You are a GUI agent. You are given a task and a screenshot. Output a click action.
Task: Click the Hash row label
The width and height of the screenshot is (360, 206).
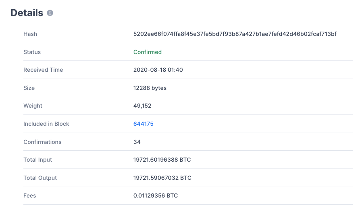pos(30,34)
